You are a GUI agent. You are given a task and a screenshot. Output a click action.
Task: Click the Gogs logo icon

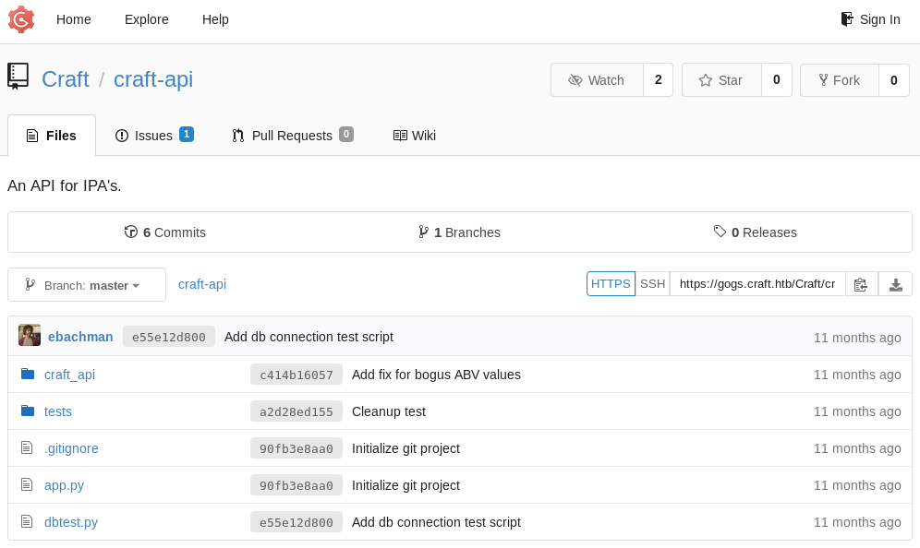coord(21,19)
